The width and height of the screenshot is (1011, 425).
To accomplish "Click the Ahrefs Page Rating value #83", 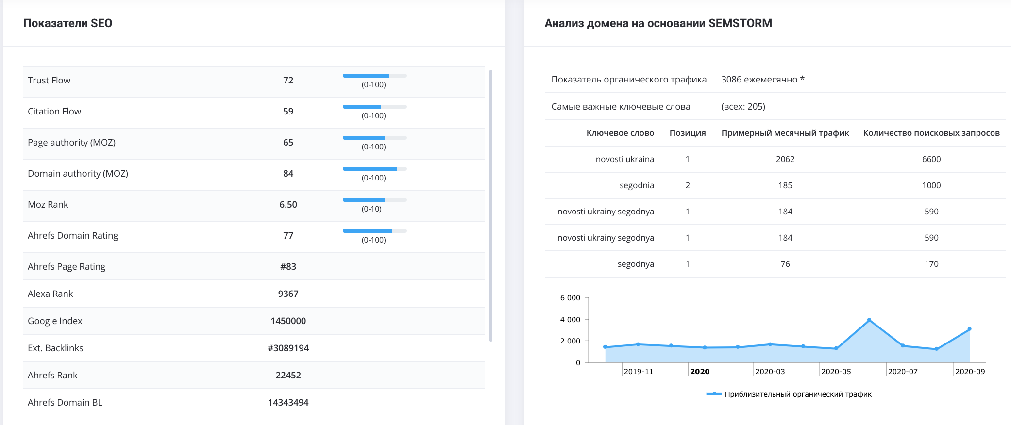I will pos(288,266).
